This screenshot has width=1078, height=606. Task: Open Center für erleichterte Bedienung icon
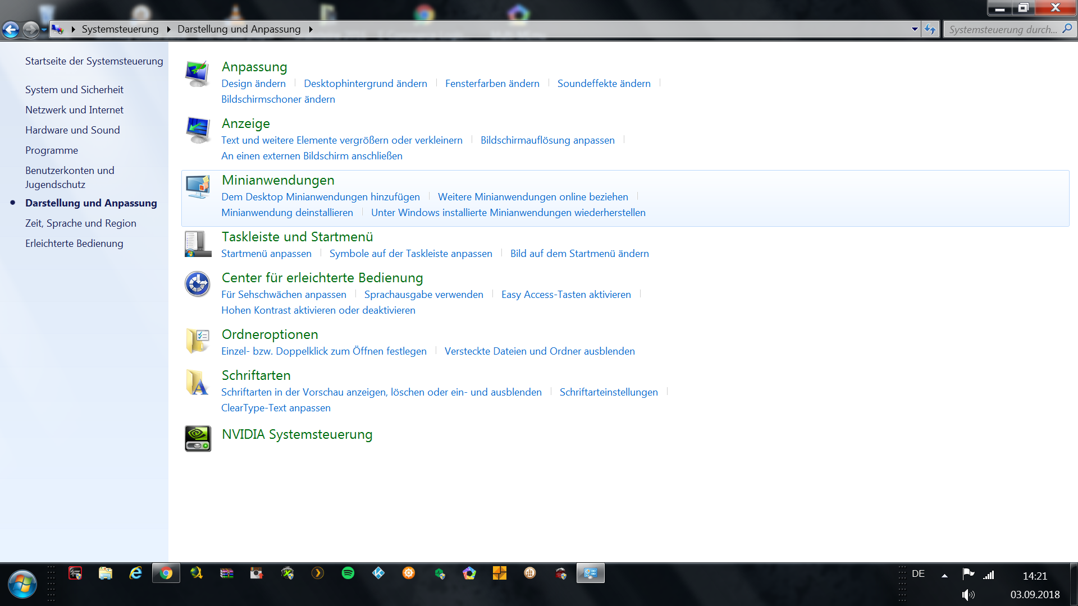[198, 284]
